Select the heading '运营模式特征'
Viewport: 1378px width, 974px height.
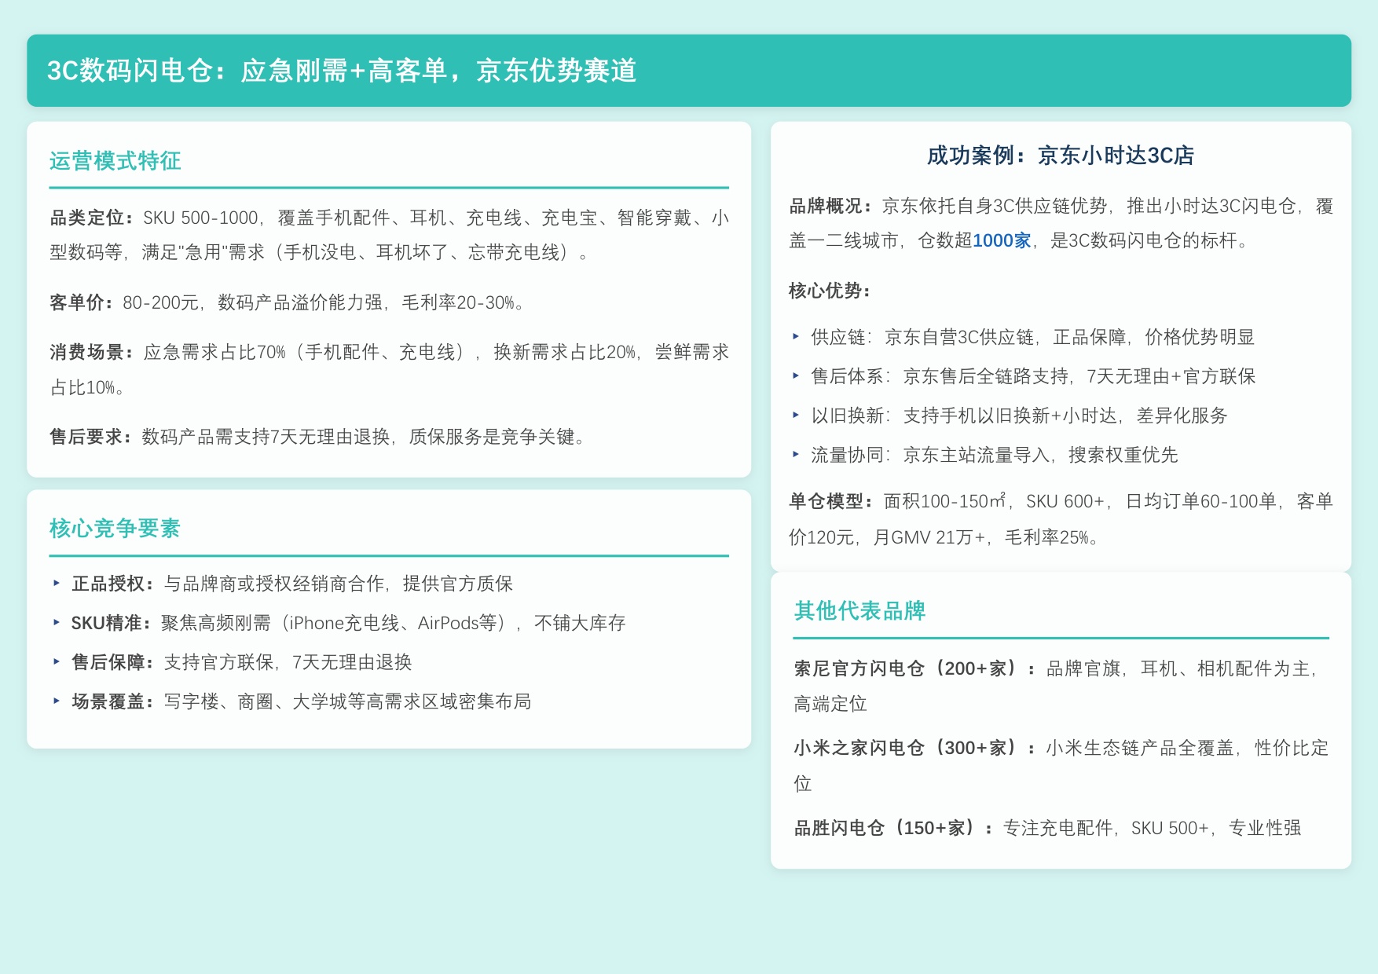pyautogui.click(x=115, y=161)
